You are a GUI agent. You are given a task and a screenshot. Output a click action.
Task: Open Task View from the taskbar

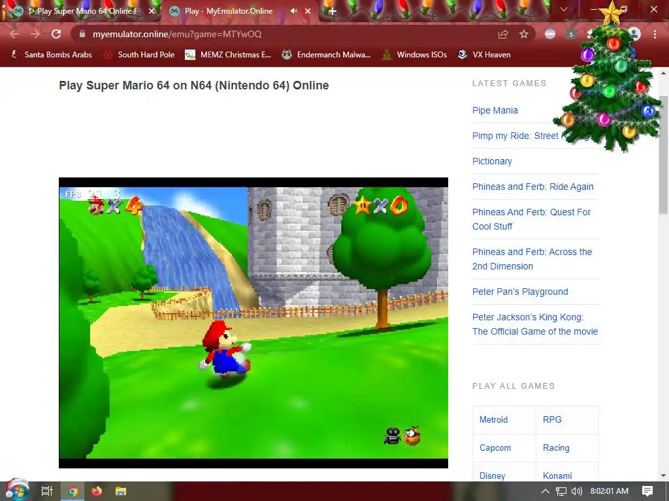pos(46,491)
